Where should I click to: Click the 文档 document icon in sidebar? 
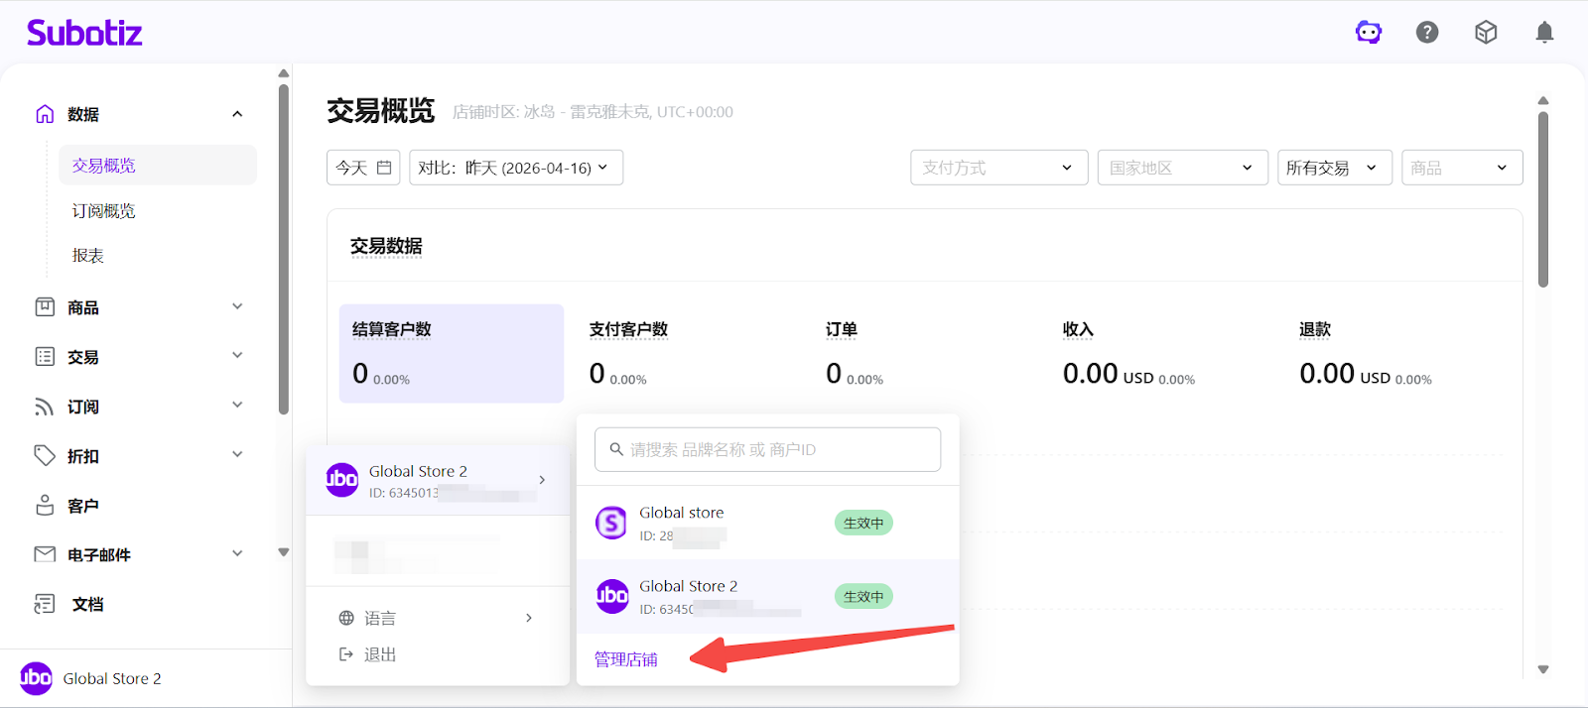click(x=45, y=604)
